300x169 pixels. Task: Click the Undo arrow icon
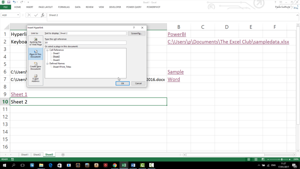[x=14, y=2]
